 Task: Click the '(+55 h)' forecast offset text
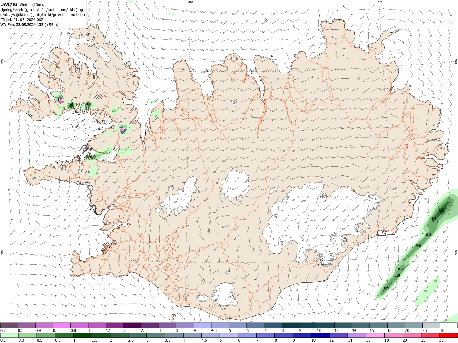pyautogui.click(x=52, y=25)
